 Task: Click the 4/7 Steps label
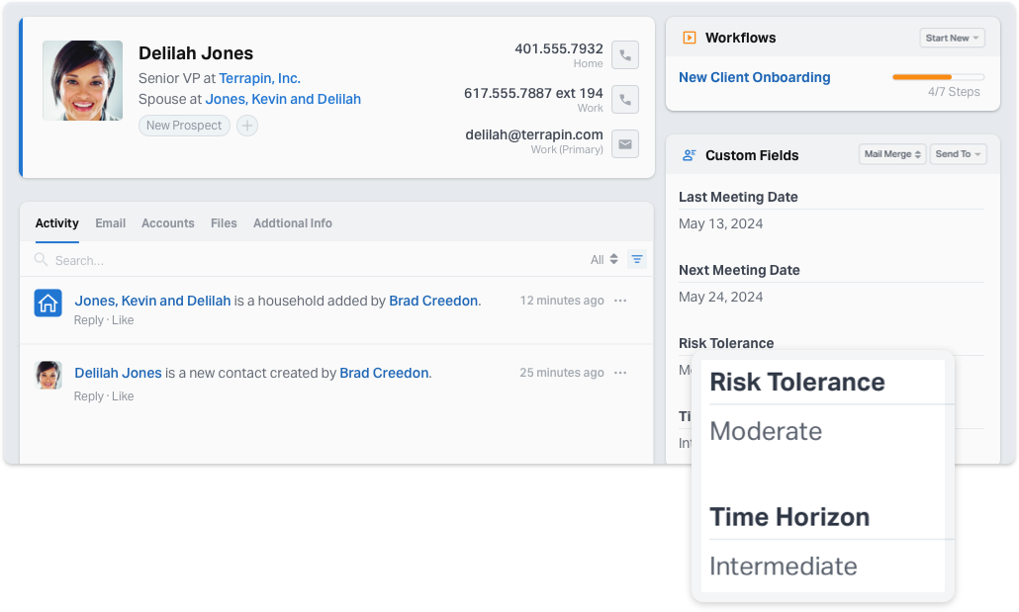[x=954, y=92]
